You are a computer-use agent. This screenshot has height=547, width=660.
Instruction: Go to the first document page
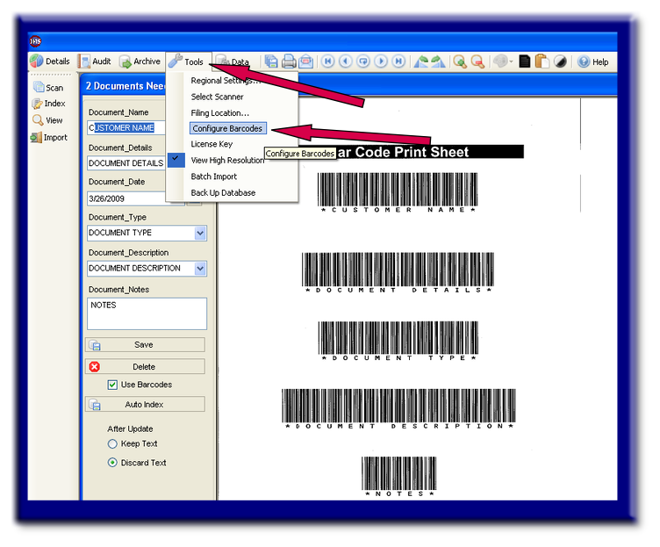328,61
